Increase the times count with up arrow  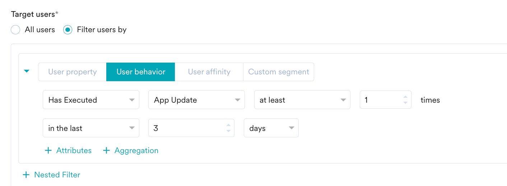pyautogui.click(x=405, y=97)
